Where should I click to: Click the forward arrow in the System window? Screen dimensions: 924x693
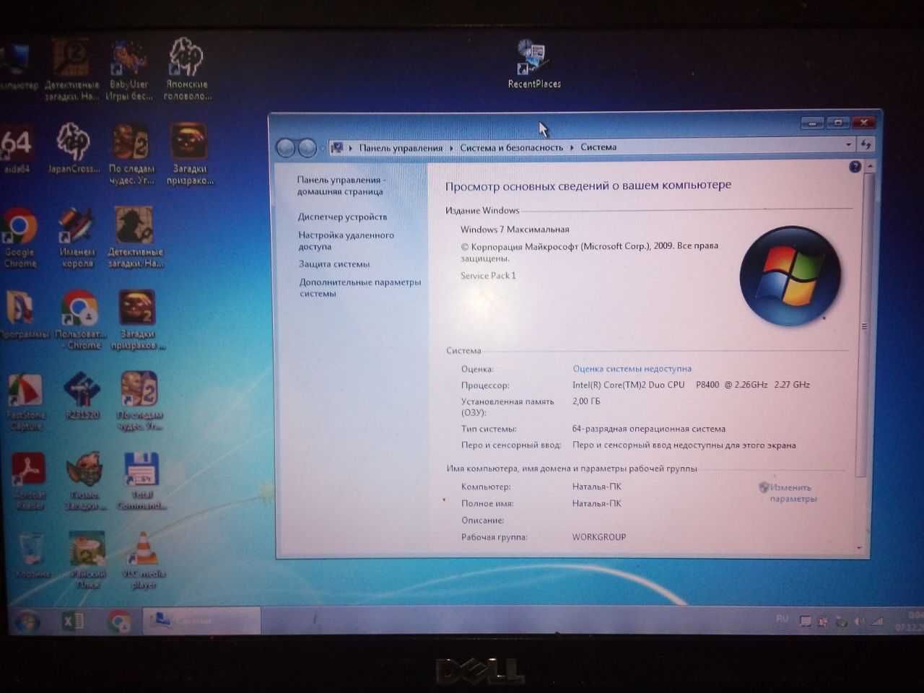[x=307, y=147]
